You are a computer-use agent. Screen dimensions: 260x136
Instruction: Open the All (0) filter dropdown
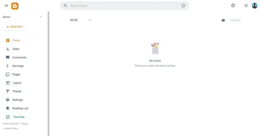click(80, 20)
